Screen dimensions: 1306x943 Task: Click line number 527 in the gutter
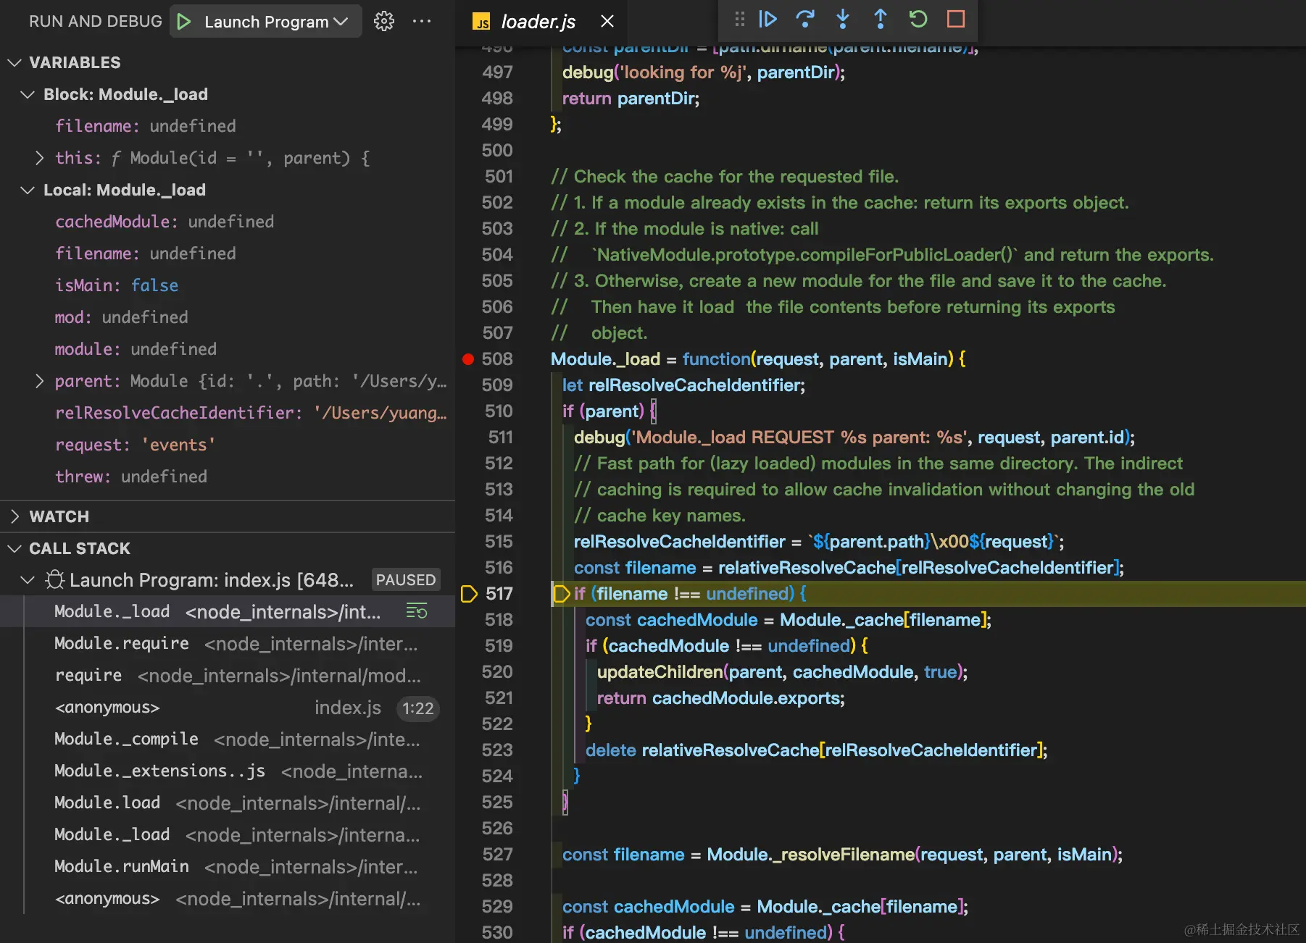497,855
